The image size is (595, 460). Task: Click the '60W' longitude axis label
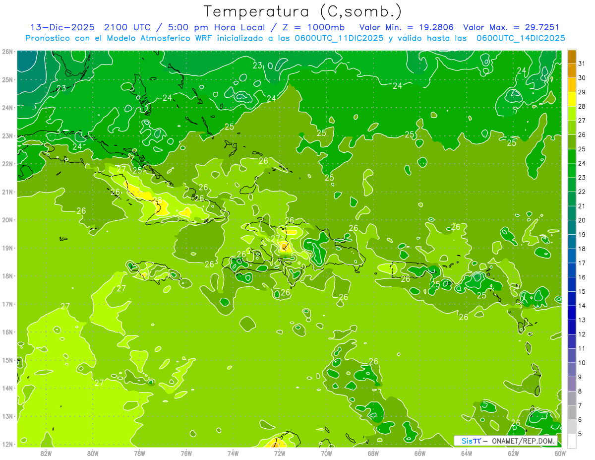point(560,454)
